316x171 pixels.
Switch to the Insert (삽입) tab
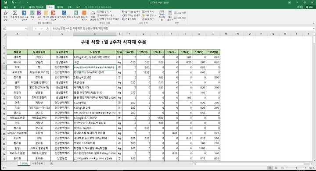(x=22, y=7)
